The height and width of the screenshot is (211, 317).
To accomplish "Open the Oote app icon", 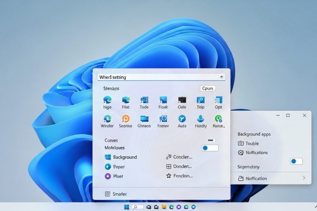I will click(x=182, y=100).
